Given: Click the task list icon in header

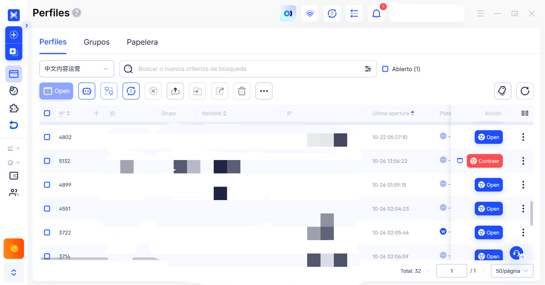Looking at the screenshot, I should point(354,13).
